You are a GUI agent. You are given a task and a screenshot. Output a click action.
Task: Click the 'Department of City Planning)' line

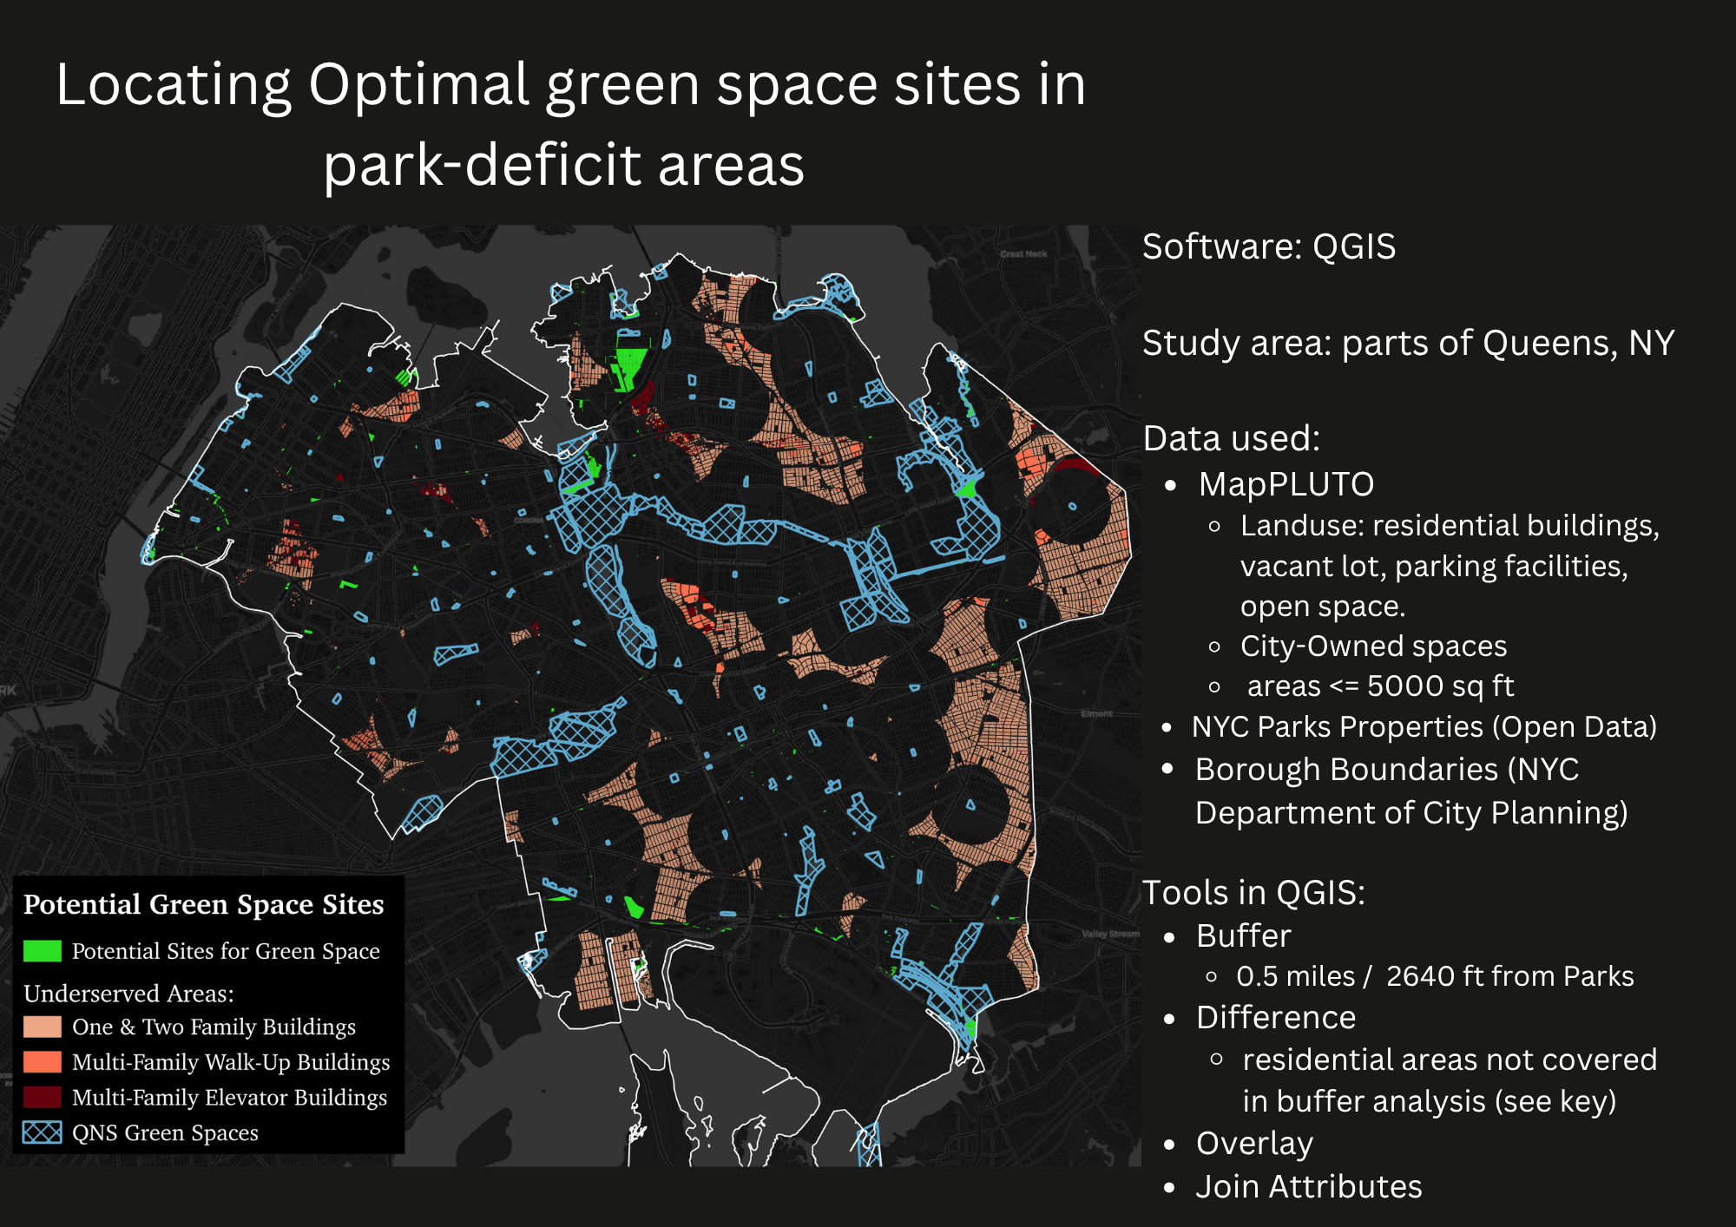1411,813
